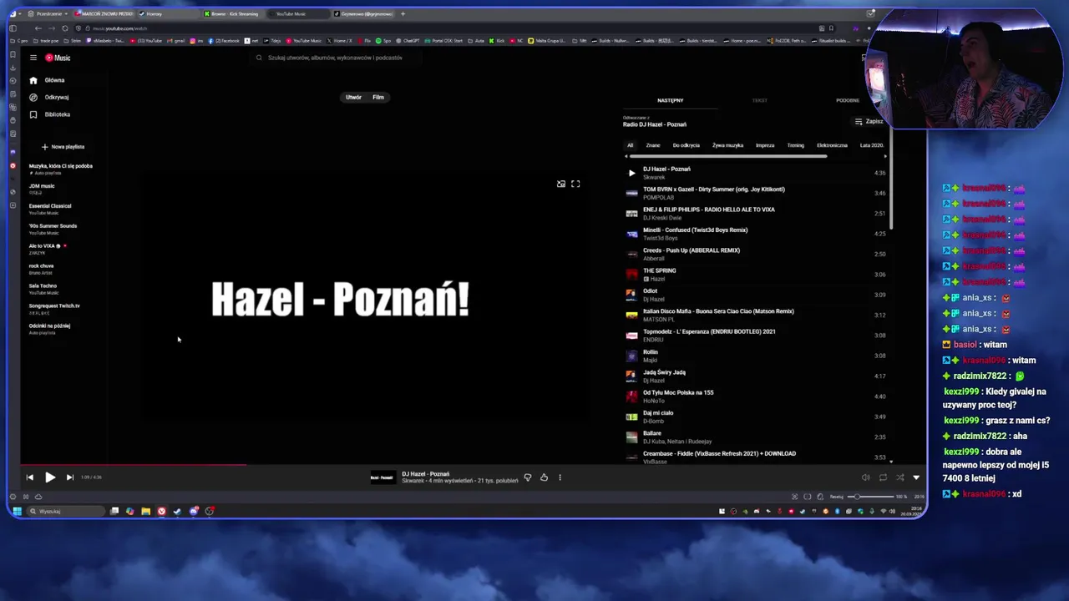
Task: Switch player view to Utwór
Action: pos(354,98)
